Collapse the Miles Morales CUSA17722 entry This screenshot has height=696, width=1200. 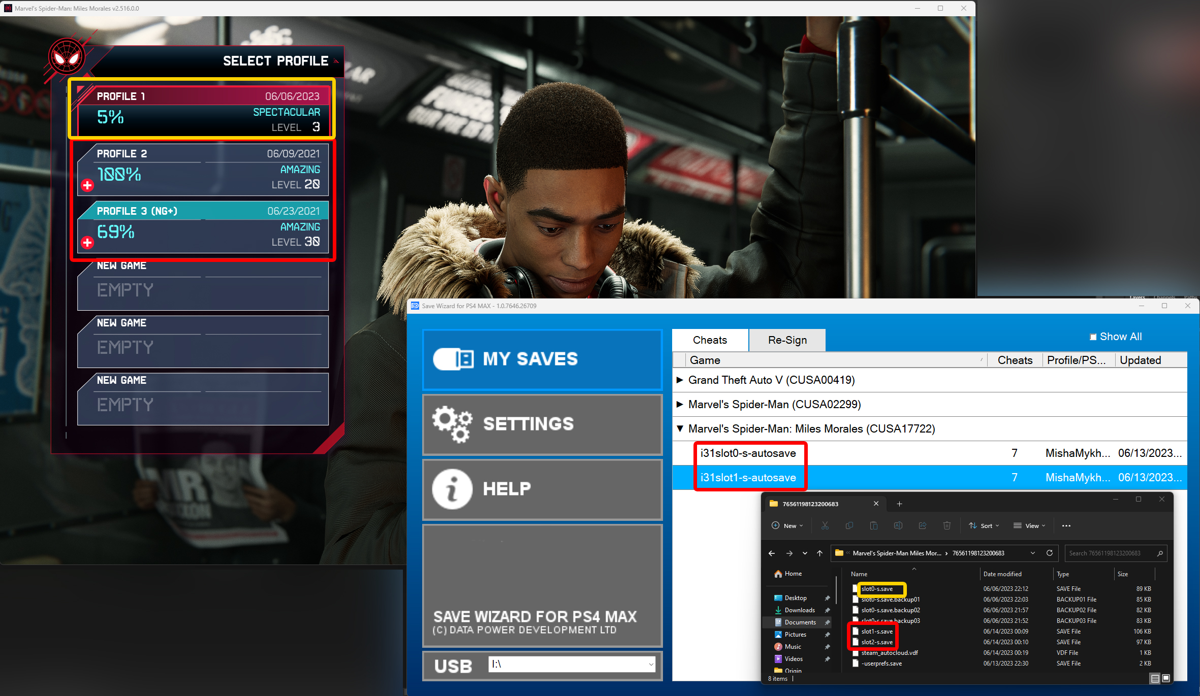tap(680, 428)
